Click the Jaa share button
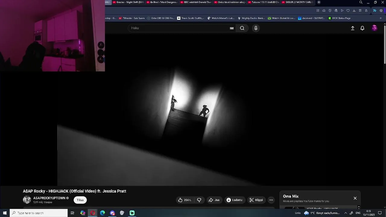Image resolution: width=386 pixels, height=217 pixels. 214,200
